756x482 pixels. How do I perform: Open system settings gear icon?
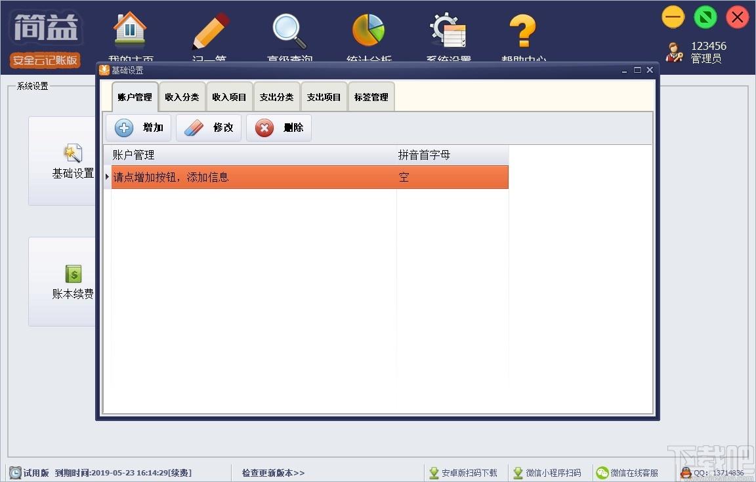[x=448, y=30]
